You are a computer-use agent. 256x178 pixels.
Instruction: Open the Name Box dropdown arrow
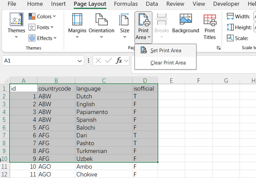[x=80, y=61]
